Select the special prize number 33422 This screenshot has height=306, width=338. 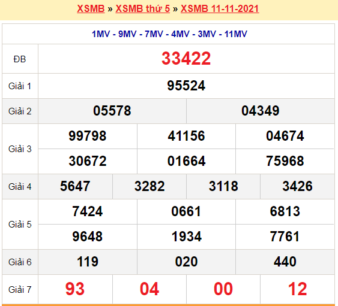tap(186, 59)
